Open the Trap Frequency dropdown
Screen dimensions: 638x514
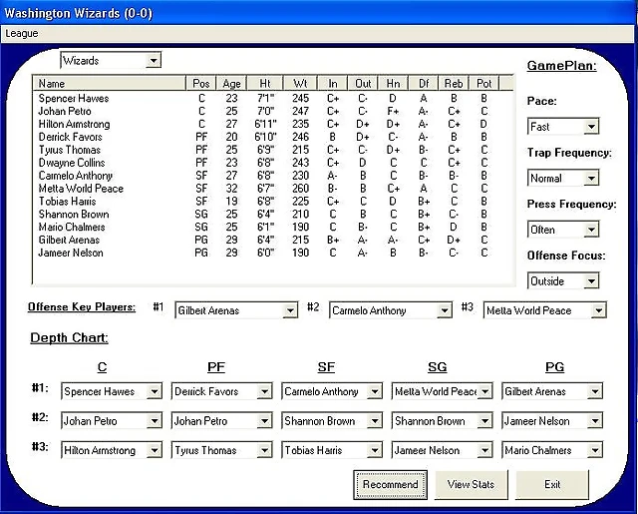pos(563,178)
